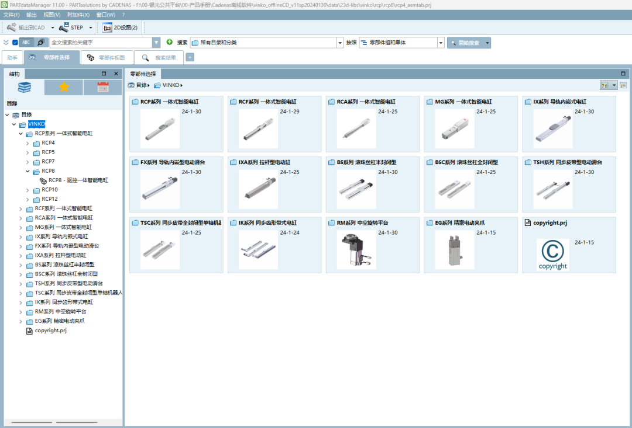This screenshot has width=632, height=428.
Task: Click the 開始搜索 button
Action: [x=466, y=43]
